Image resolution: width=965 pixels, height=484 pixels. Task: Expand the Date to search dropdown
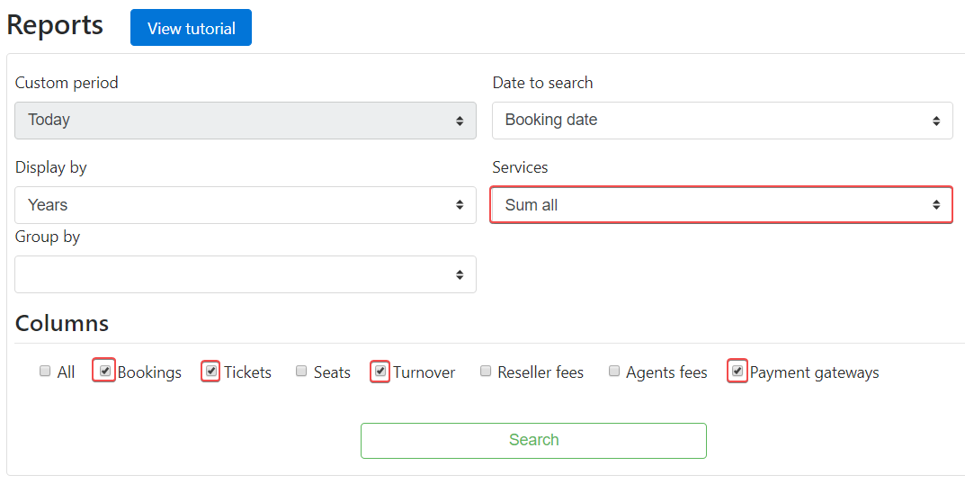[722, 120]
